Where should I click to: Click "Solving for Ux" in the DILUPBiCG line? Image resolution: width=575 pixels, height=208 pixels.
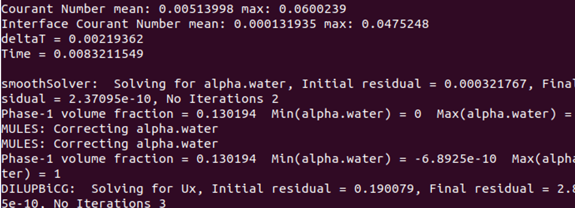coord(143,188)
